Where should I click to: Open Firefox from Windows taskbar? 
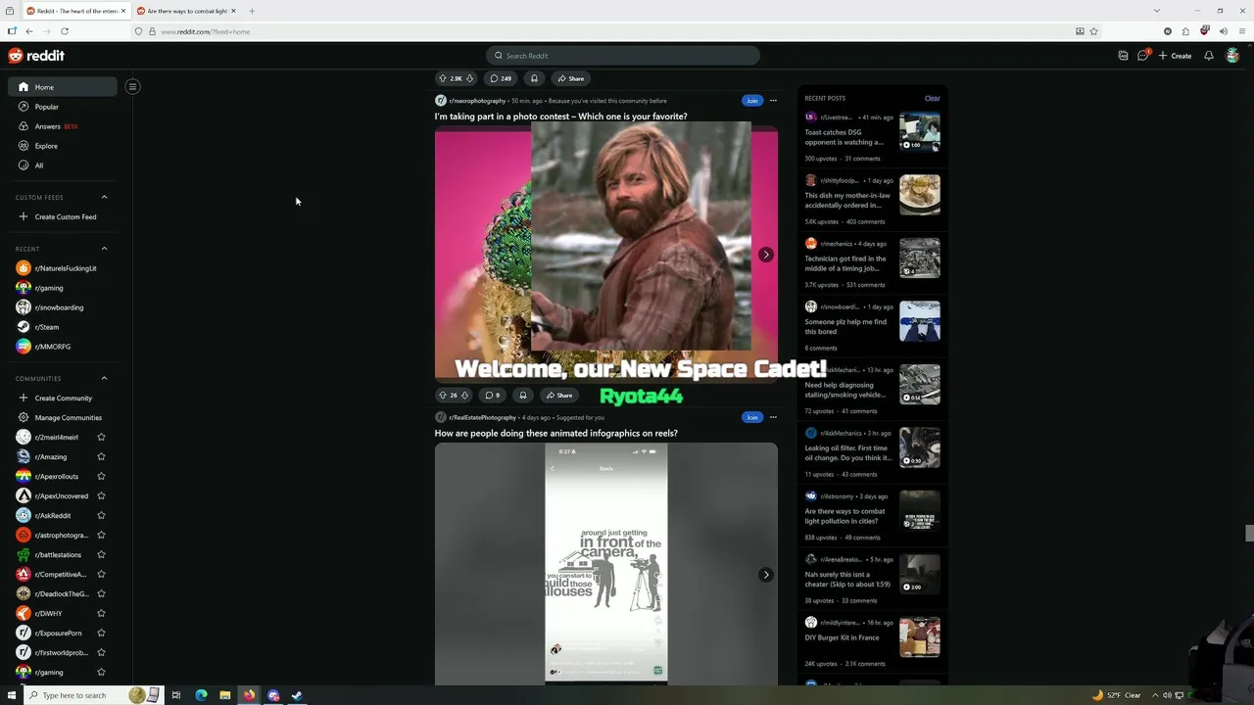click(x=249, y=695)
